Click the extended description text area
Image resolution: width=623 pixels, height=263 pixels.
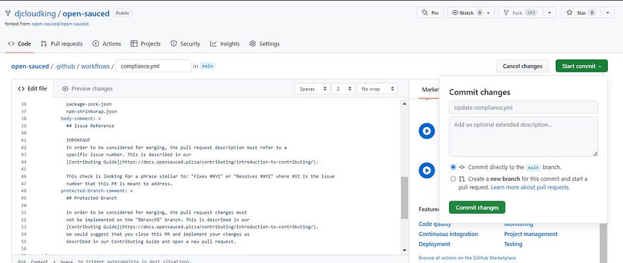pyautogui.click(x=523, y=137)
